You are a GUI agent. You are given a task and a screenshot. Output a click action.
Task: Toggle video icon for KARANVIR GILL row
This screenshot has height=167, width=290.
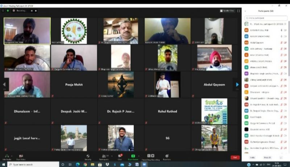point(285,30)
